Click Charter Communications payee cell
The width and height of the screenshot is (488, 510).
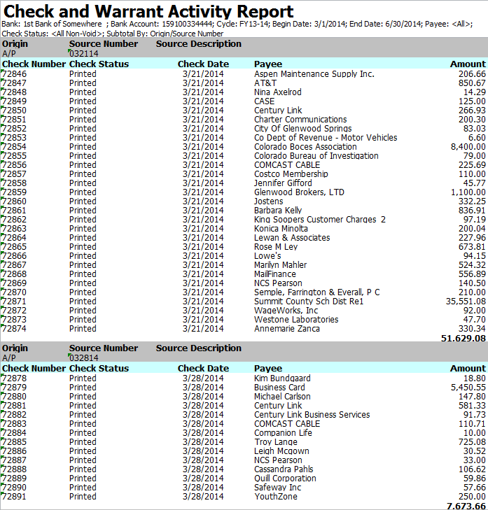[300, 120]
